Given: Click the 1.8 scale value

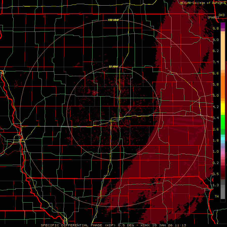Looking at the screenshot, I should (216, 140).
